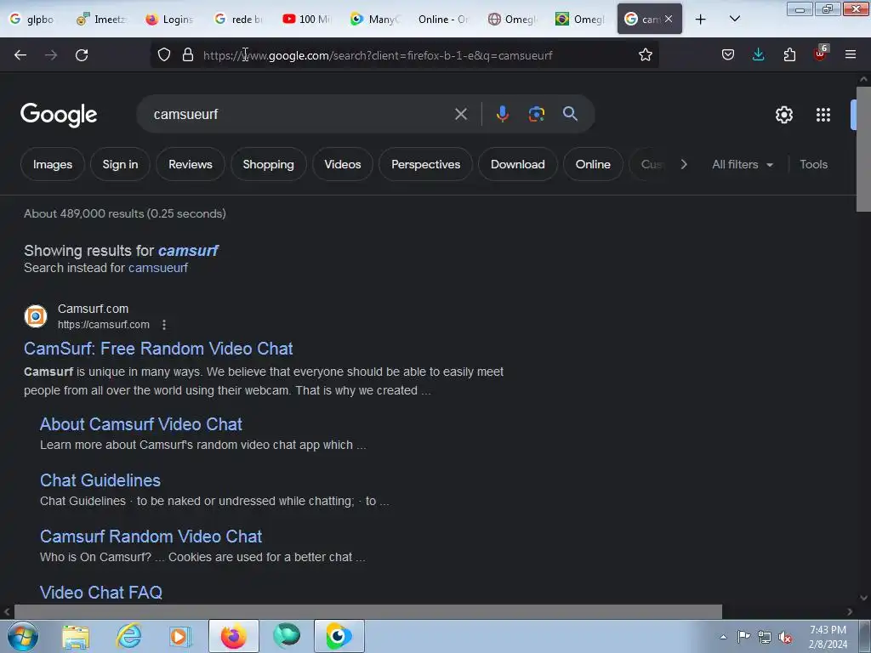Open a new browser tab
The image size is (871, 653).
[x=701, y=20]
